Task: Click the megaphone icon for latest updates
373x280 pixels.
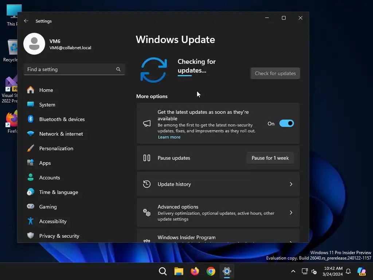Action: click(147, 123)
